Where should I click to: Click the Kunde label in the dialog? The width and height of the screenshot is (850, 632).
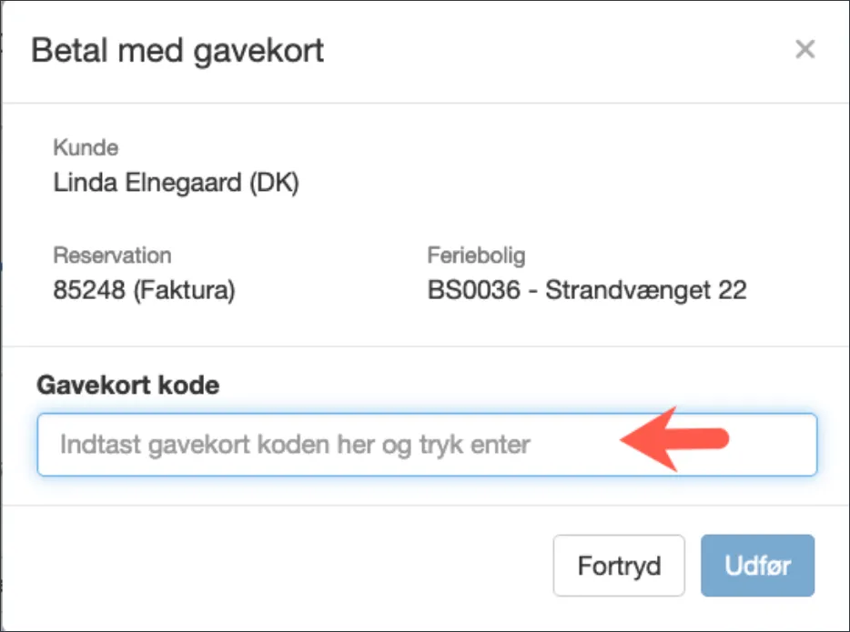click(x=86, y=147)
